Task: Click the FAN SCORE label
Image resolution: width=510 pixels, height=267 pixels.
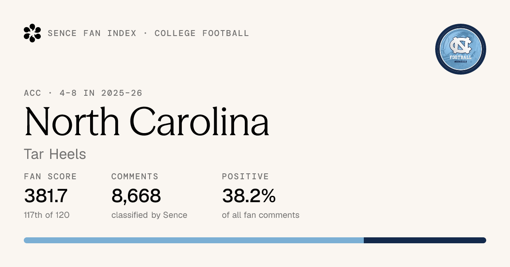Action: point(51,176)
